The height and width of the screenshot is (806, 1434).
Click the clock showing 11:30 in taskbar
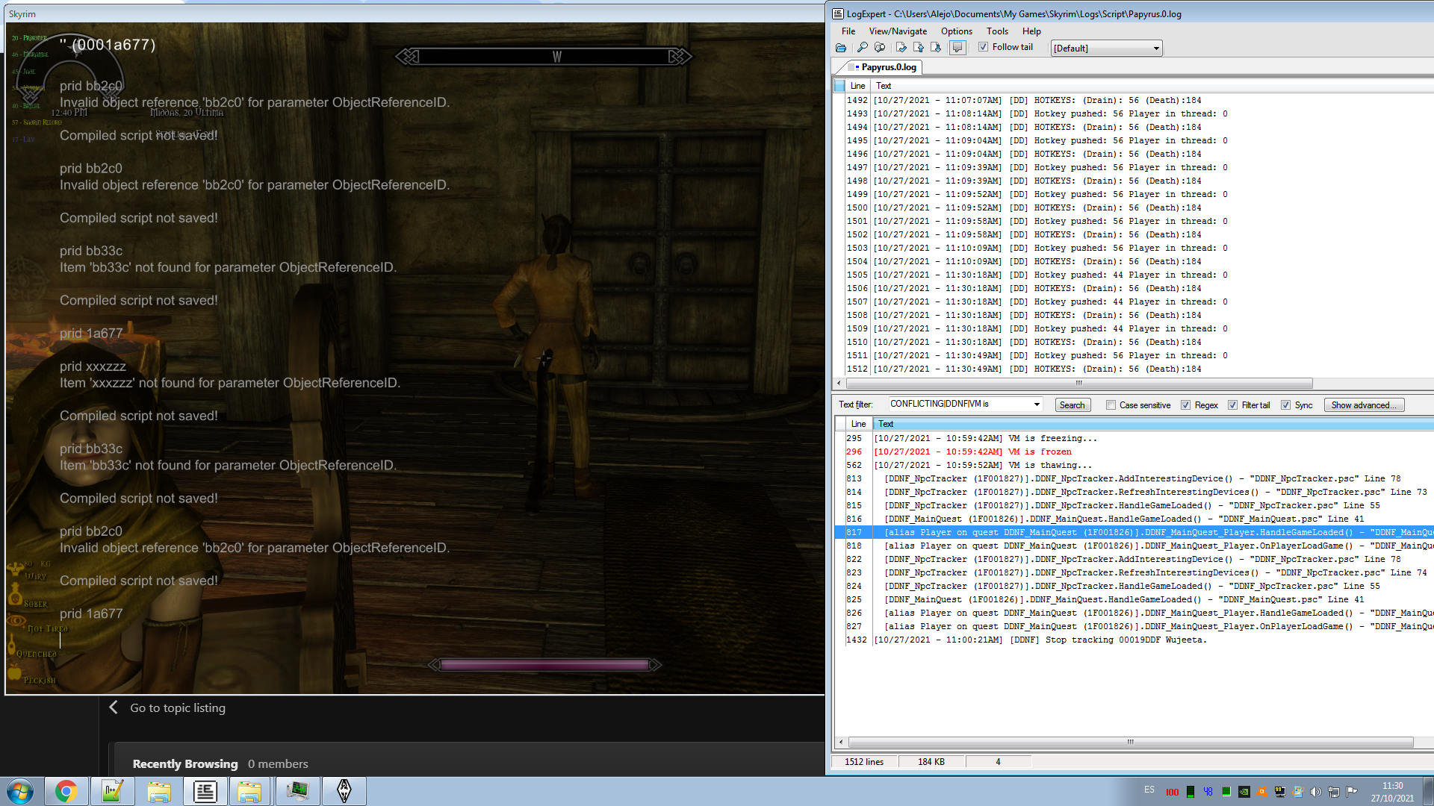click(x=1392, y=791)
